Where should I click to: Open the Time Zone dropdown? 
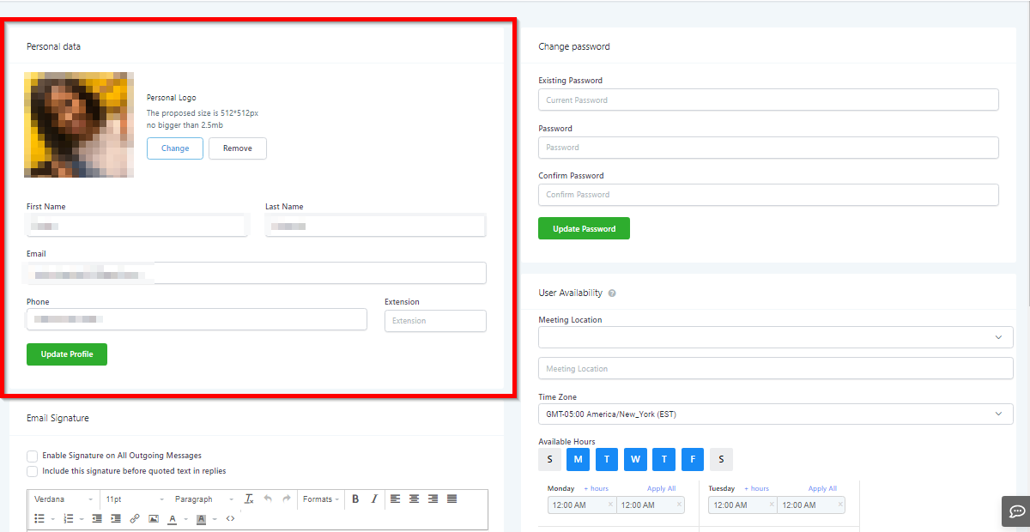tap(775, 414)
